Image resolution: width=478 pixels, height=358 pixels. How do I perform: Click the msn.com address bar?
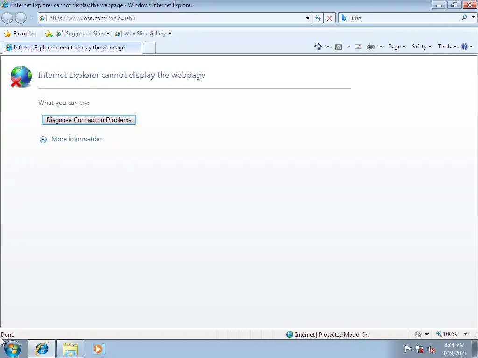[175, 18]
